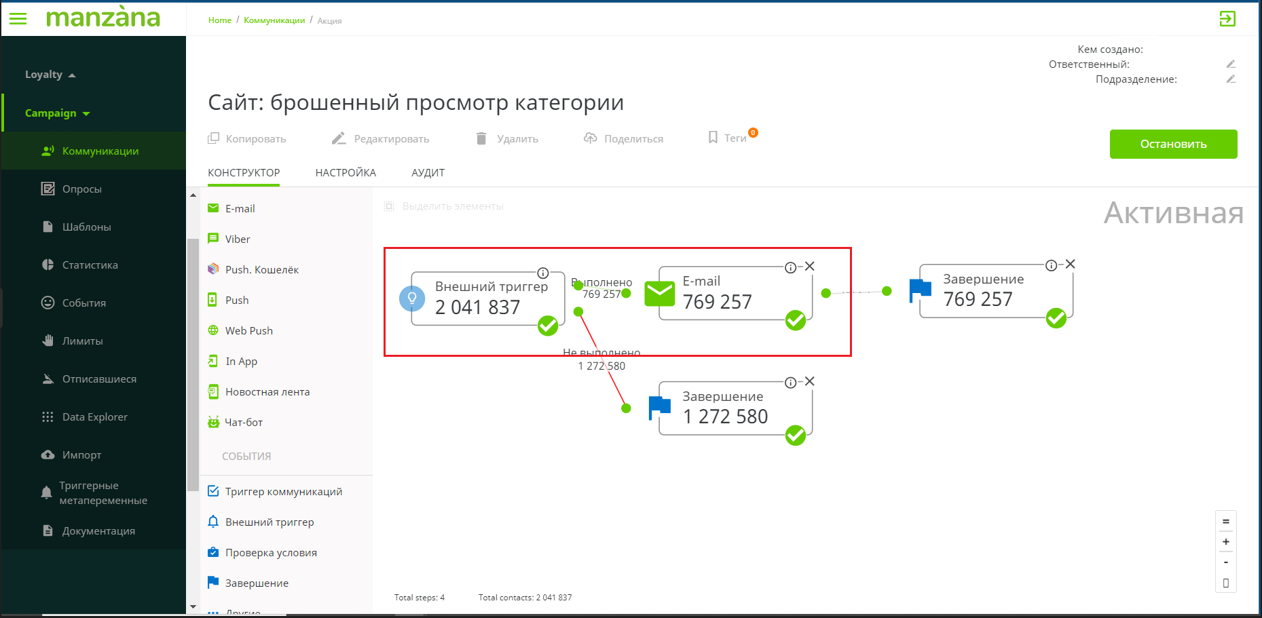1262x618 pixels.
Task: Open the АУДИТ tab
Action: 428,173
